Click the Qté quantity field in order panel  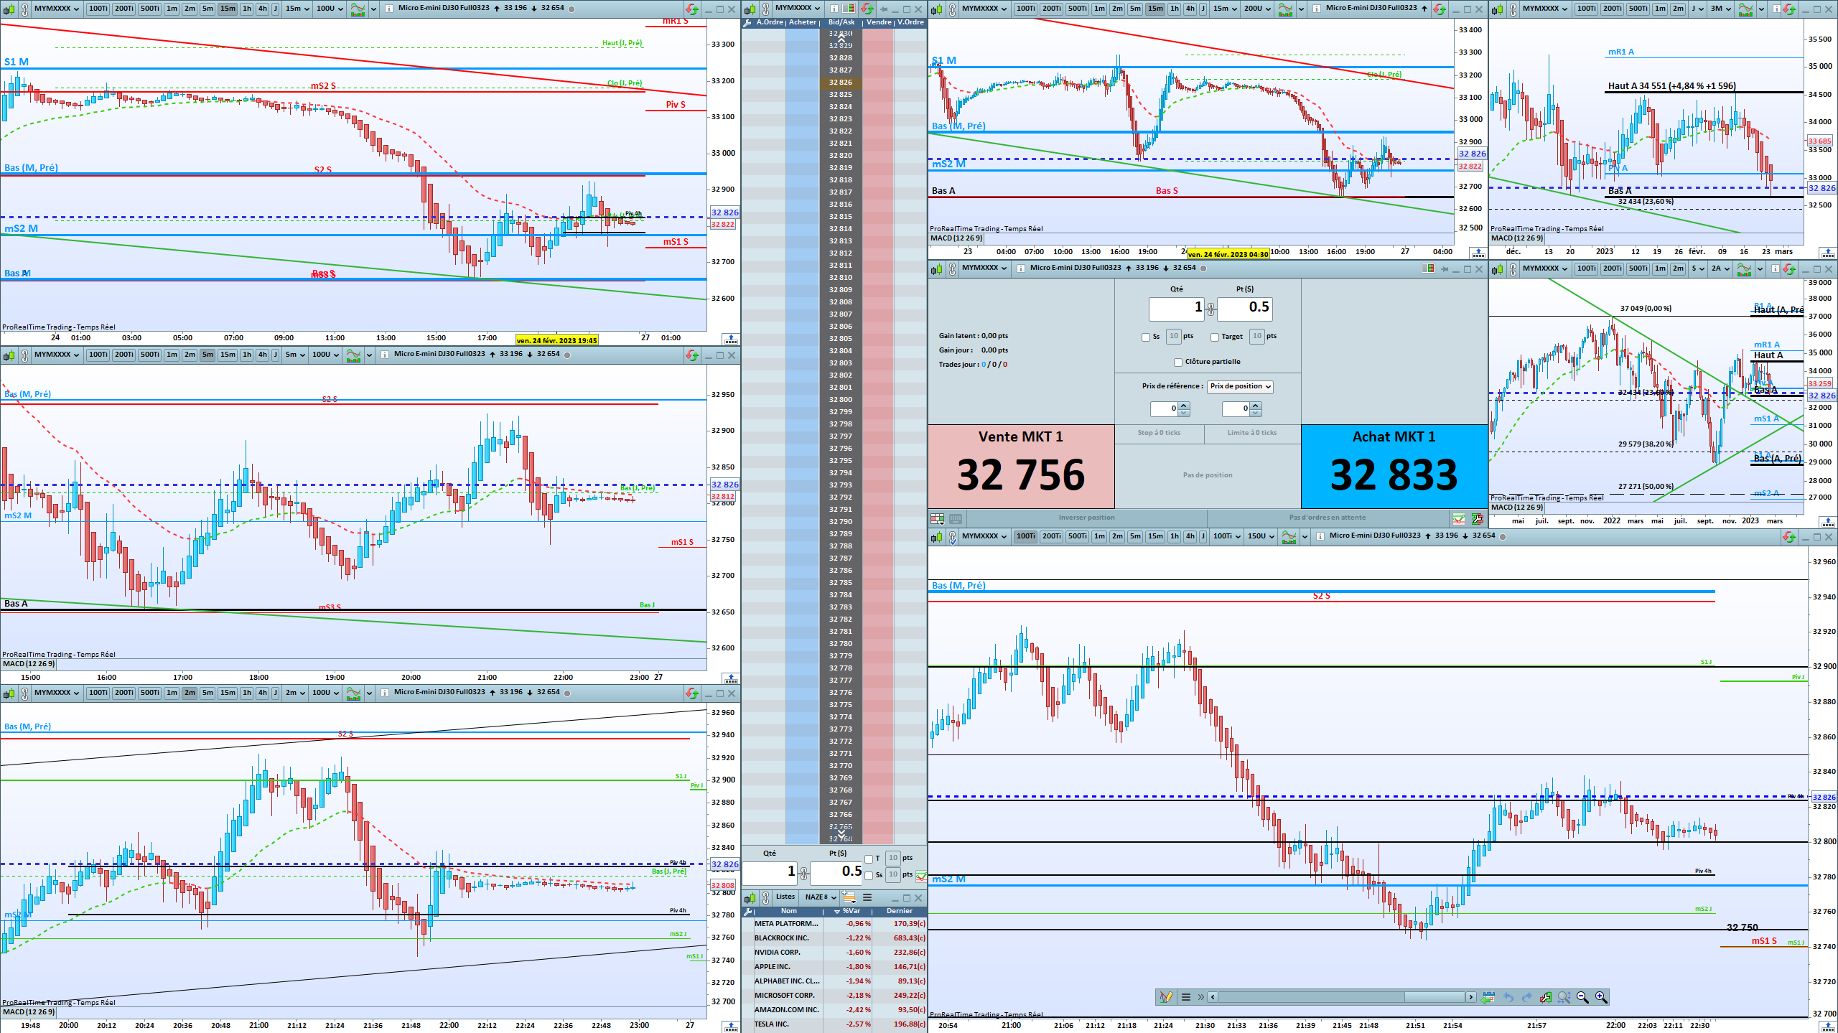tap(1176, 308)
